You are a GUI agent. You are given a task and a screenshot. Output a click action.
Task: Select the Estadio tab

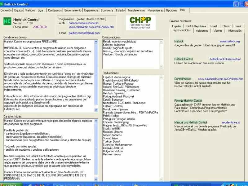120,11
